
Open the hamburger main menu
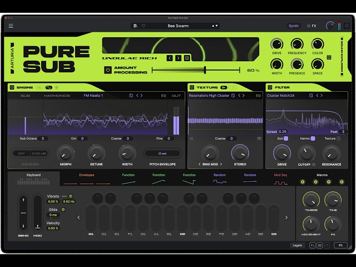click(11, 26)
